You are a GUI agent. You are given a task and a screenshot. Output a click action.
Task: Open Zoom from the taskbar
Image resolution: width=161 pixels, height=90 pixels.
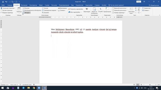point(39,88)
